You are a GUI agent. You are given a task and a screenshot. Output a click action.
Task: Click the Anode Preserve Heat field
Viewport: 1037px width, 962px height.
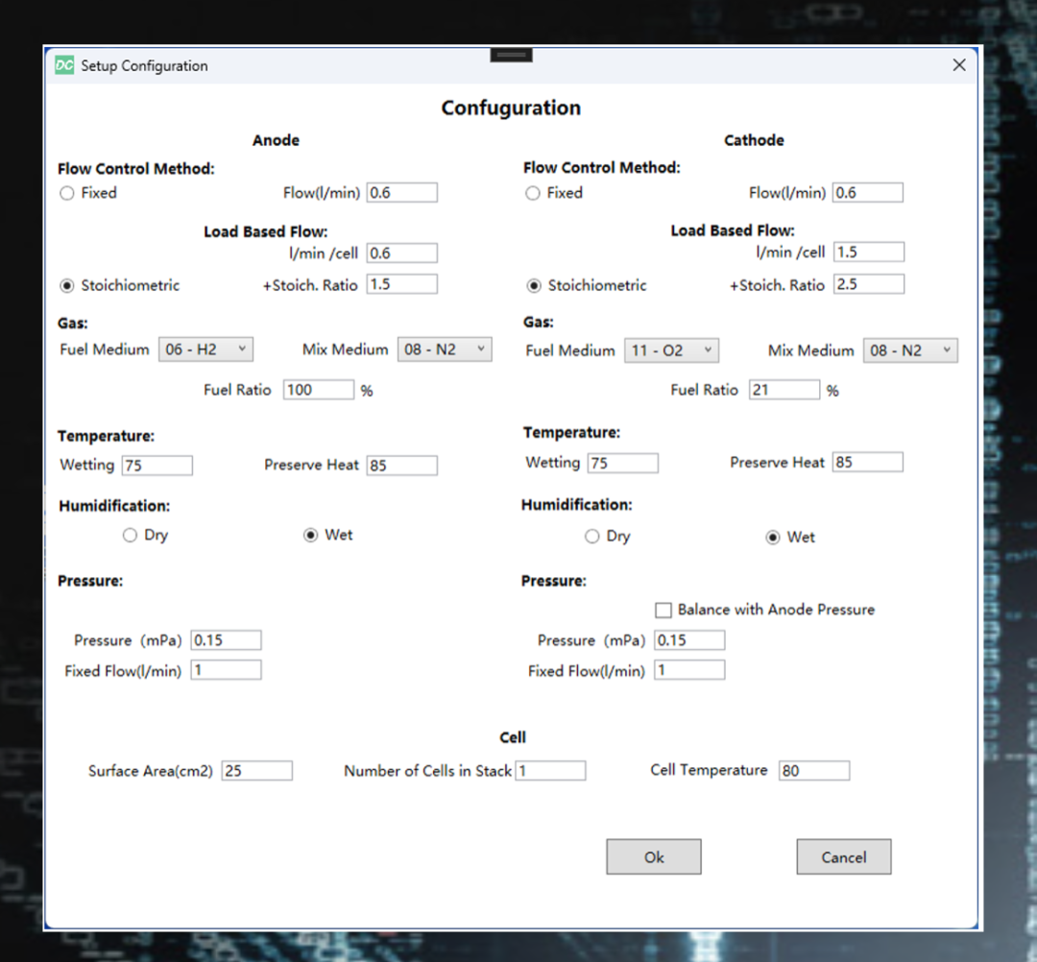pyautogui.click(x=401, y=466)
